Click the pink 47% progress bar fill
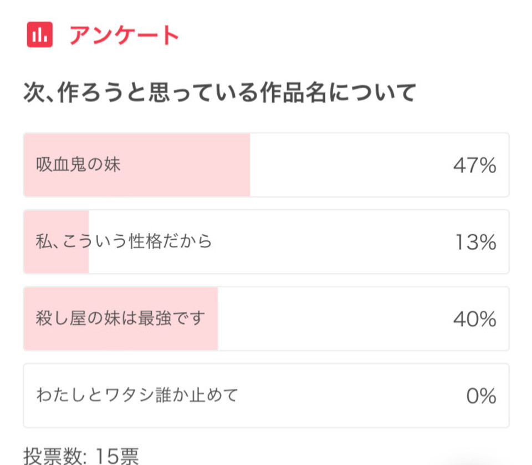Viewport: 532px width, 465px height. click(137, 165)
